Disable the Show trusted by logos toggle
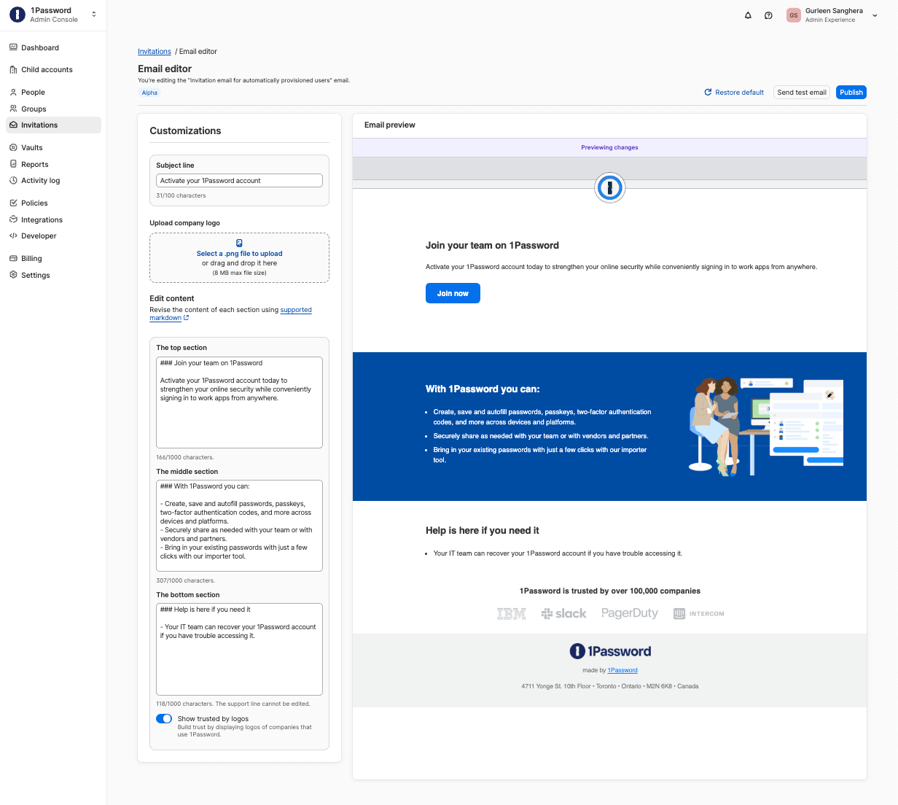 click(x=164, y=718)
